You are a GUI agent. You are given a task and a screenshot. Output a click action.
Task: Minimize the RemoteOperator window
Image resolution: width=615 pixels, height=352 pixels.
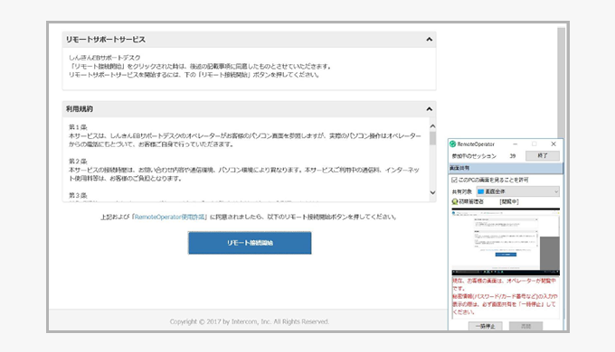[515, 144]
